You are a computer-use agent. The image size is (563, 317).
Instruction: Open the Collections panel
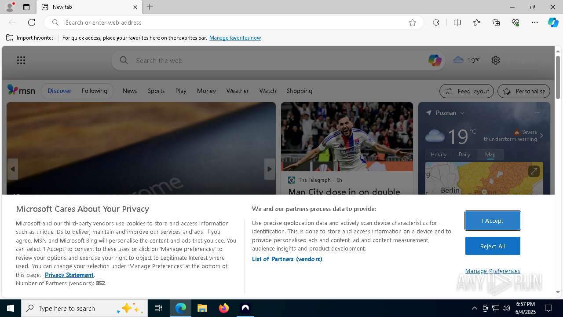click(496, 22)
